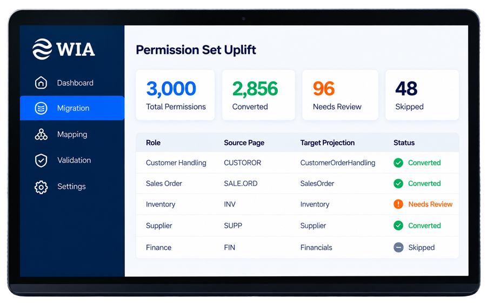Click the INV source page cell
The height and width of the screenshot is (305, 487).
pyautogui.click(x=230, y=204)
